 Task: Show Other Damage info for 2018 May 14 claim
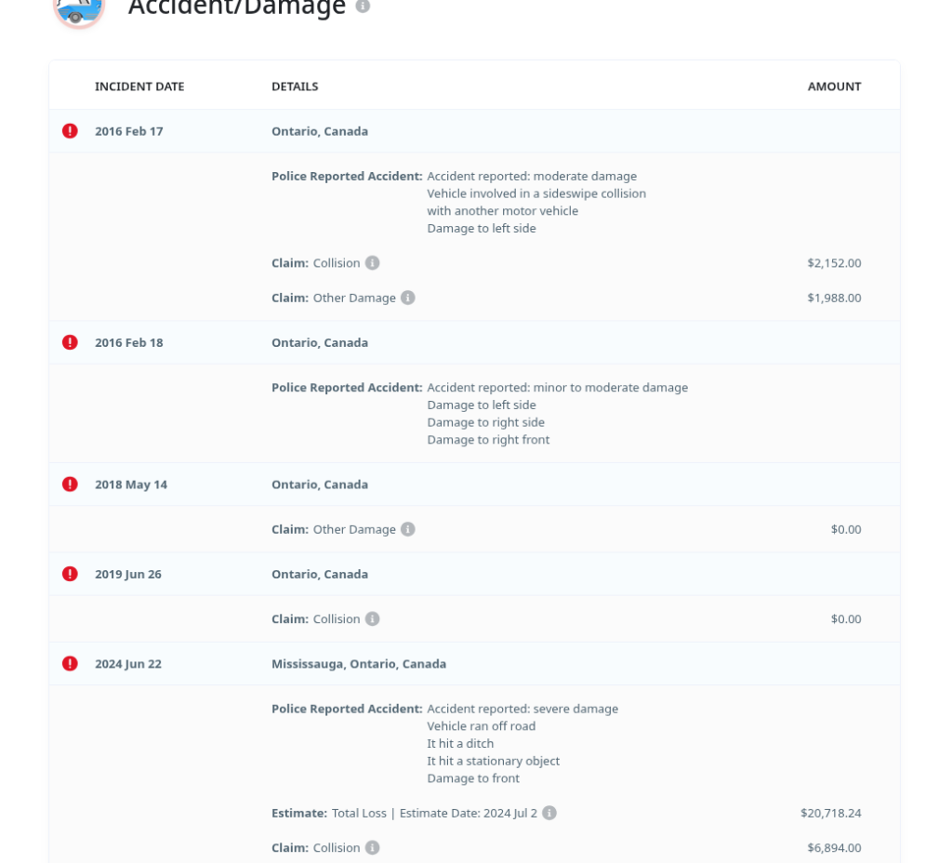click(408, 529)
